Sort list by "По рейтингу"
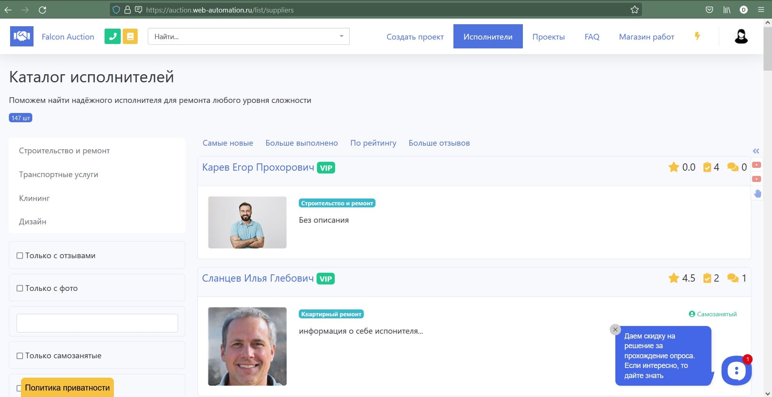This screenshot has height=397, width=772. (x=373, y=143)
